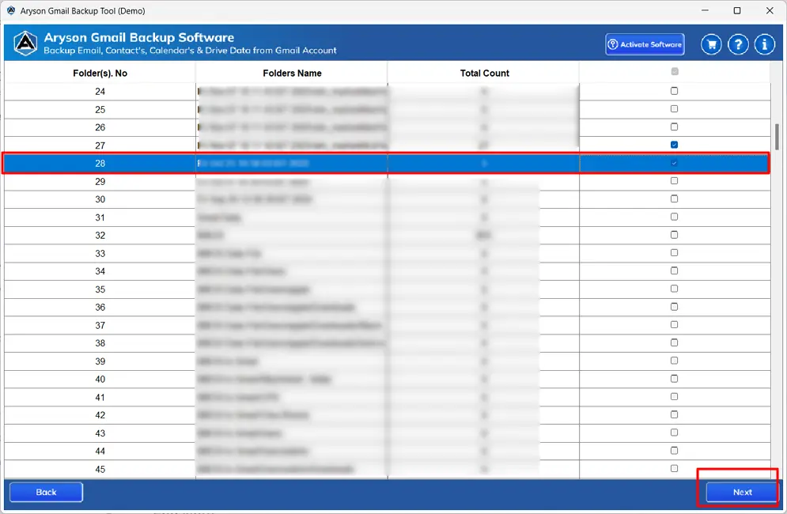Select folder number 32 cell

pos(100,236)
